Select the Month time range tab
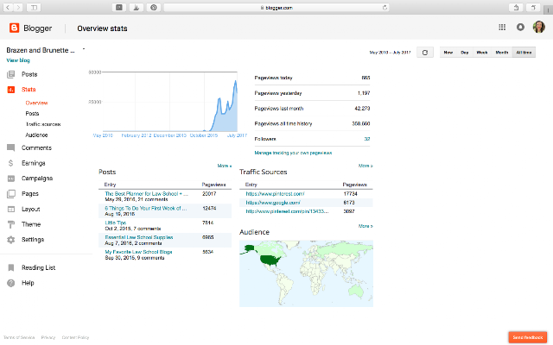Image resolution: width=553 pixels, height=345 pixels. coord(501,53)
